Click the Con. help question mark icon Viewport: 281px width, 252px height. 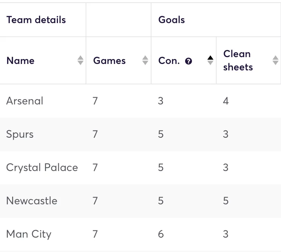[189, 61]
